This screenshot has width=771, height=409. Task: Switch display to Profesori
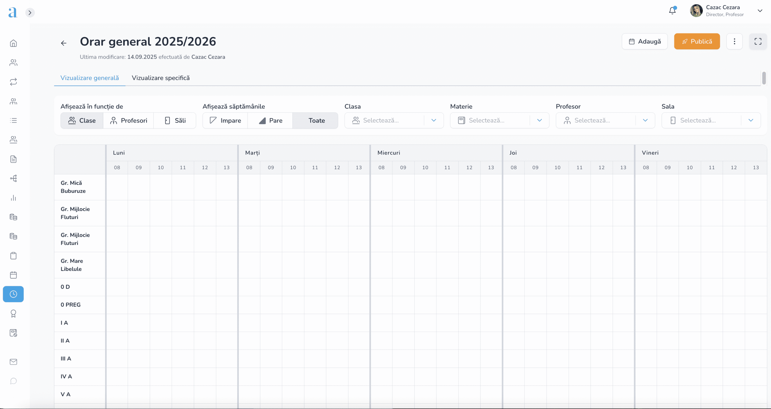pos(128,120)
